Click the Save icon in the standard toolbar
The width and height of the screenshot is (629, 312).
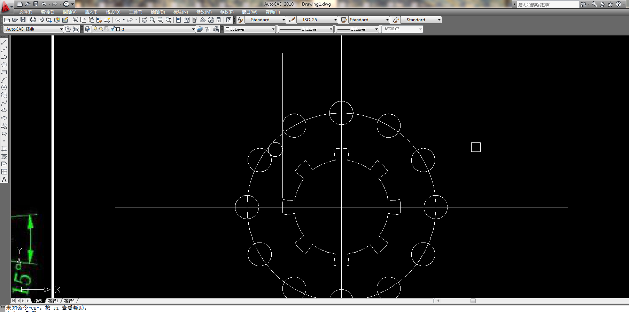[23, 20]
